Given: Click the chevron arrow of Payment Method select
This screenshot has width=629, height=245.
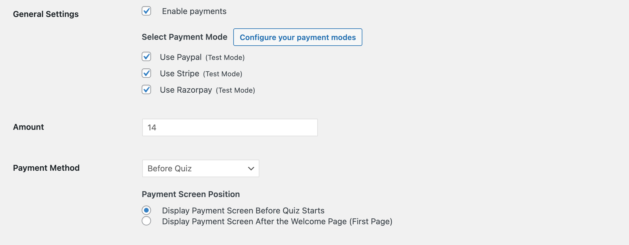Looking at the screenshot, I should click(251, 168).
